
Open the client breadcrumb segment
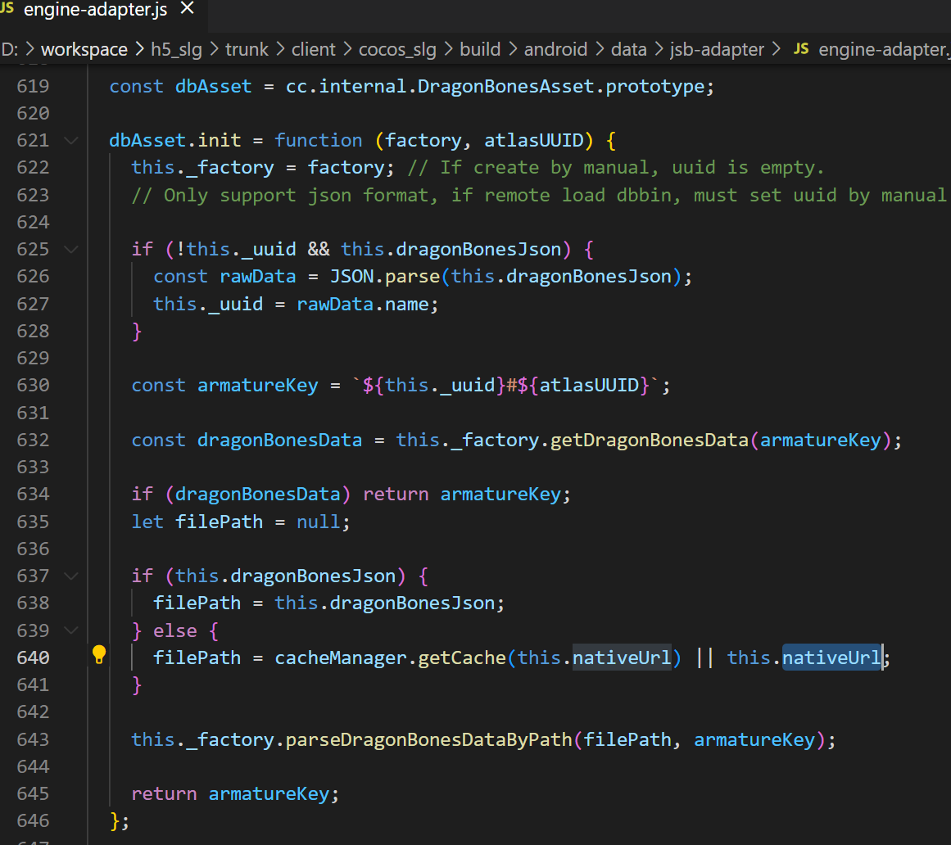point(314,49)
